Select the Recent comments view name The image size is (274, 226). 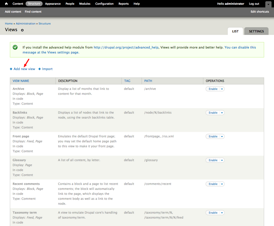[x=26, y=184]
